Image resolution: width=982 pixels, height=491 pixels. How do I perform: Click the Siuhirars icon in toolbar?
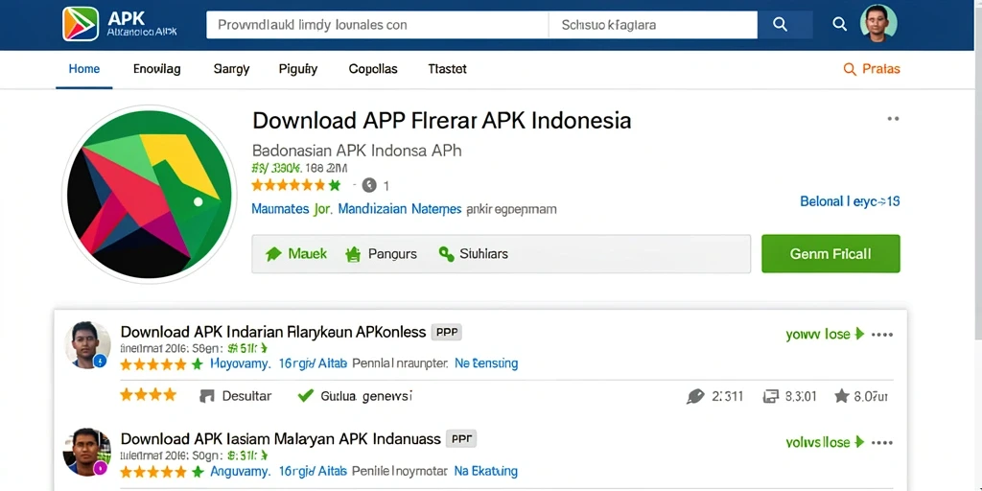446,254
